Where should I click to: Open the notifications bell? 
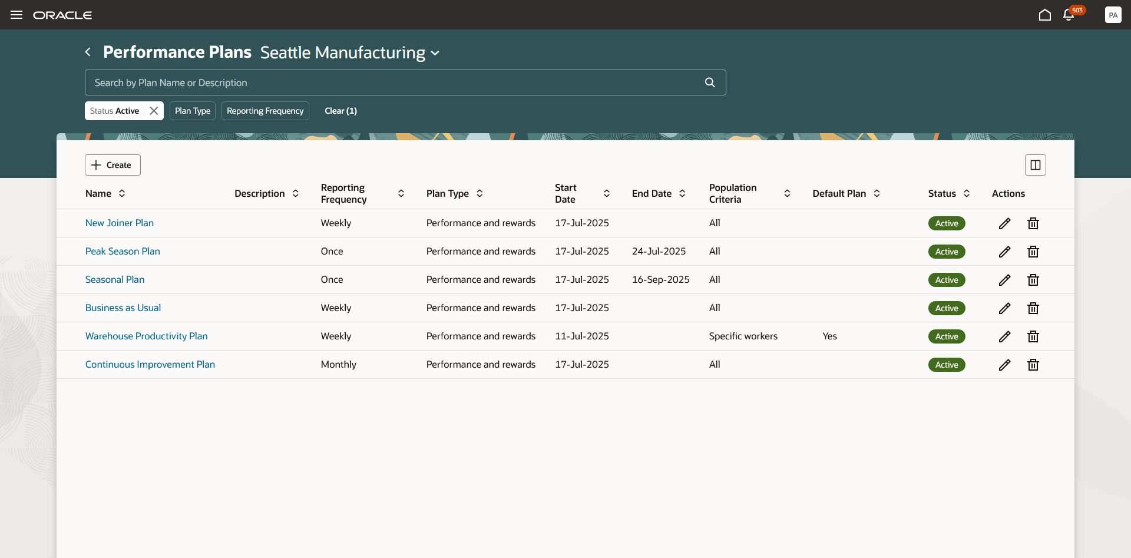[1069, 15]
